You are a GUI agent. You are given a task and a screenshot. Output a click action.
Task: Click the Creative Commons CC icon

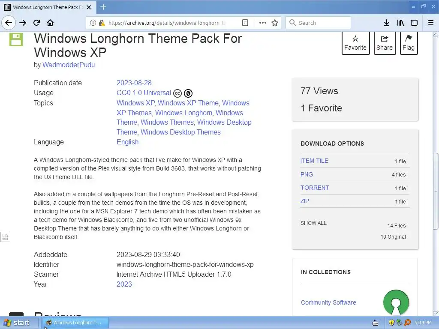point(177,93)
